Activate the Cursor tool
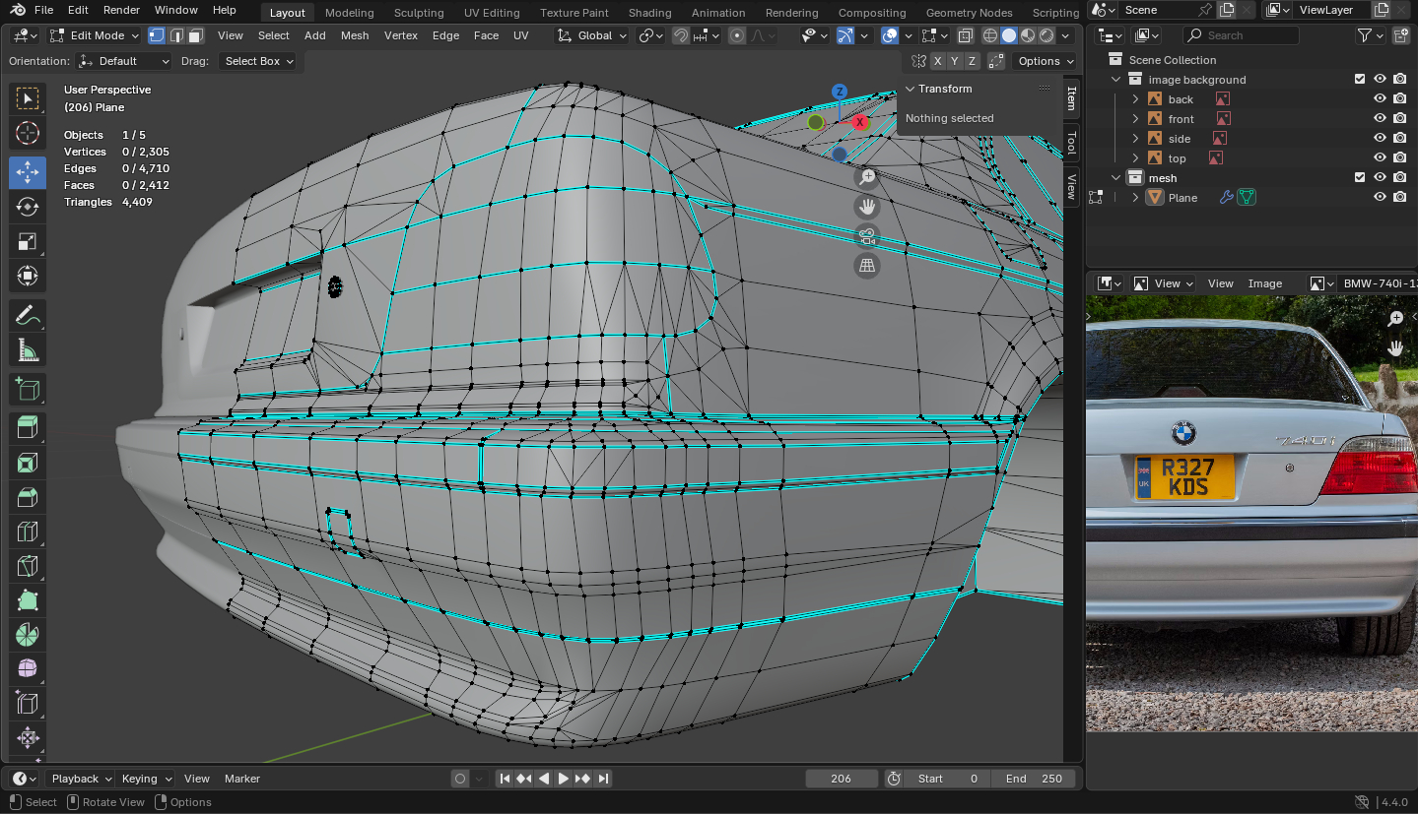 pyautogui.click(x=28, y=133)
